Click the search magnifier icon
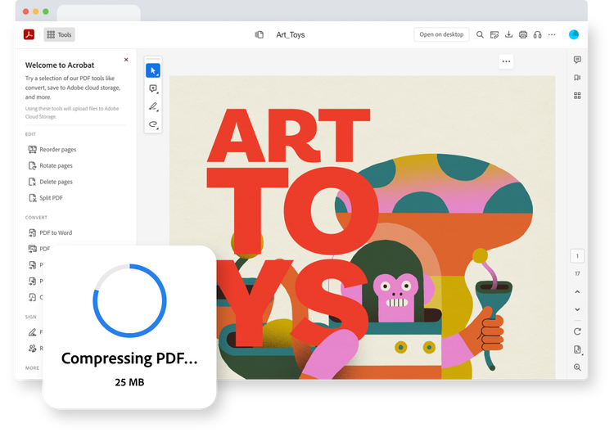Viewport: 614px width, 437px height. (480, 34)
